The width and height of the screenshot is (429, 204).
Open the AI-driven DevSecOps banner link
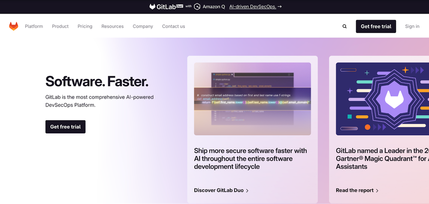point(252,6)
